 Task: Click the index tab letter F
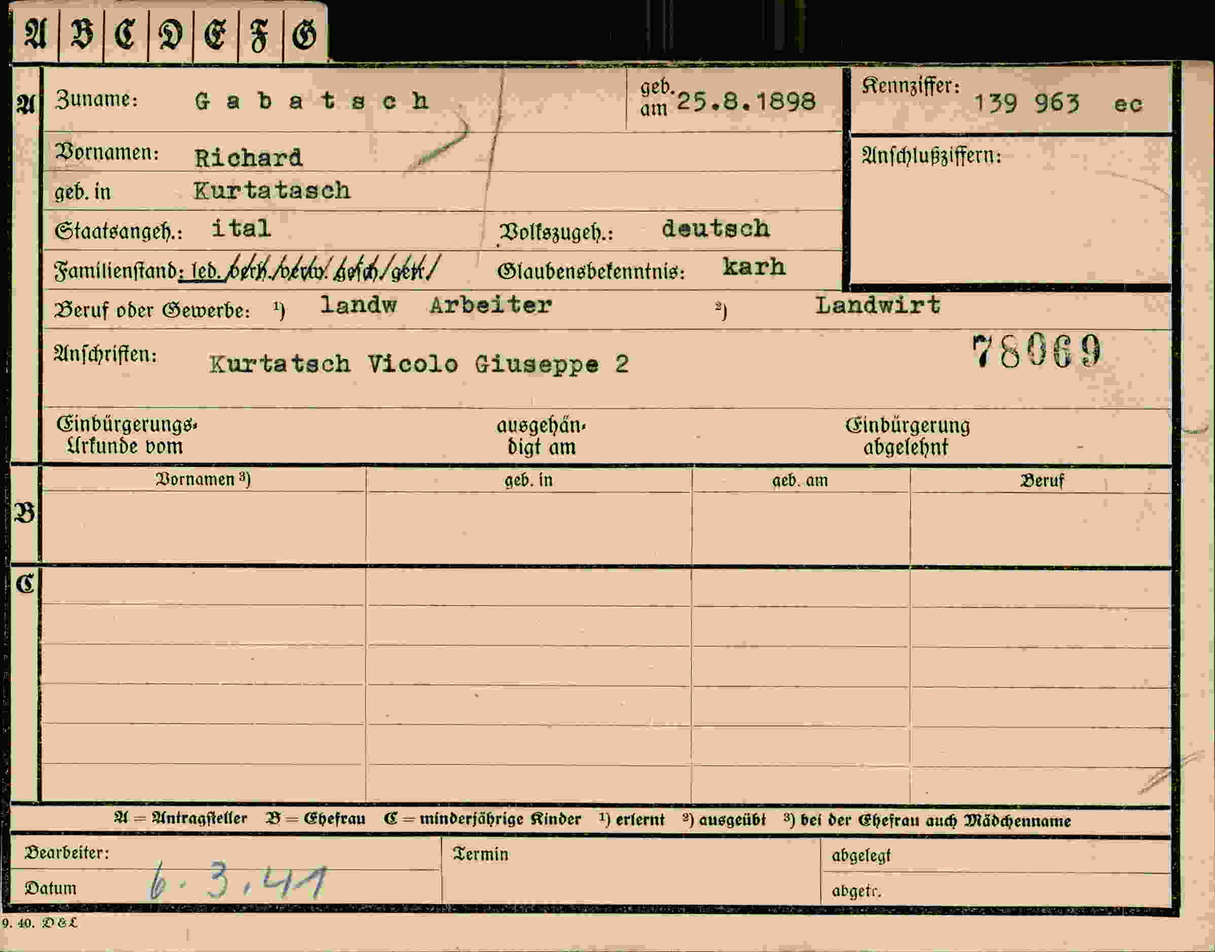click(259, 35)
